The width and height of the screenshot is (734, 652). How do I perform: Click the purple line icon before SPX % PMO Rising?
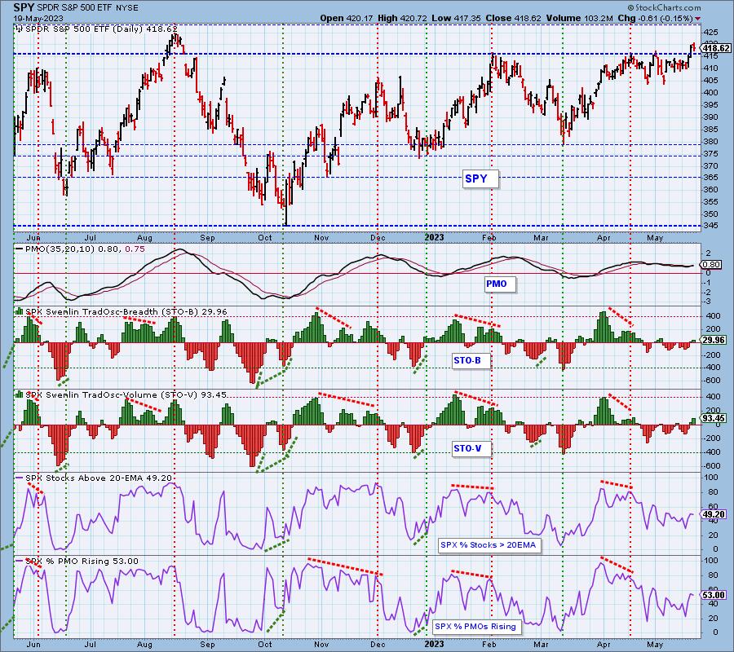(x=20, y=561)
